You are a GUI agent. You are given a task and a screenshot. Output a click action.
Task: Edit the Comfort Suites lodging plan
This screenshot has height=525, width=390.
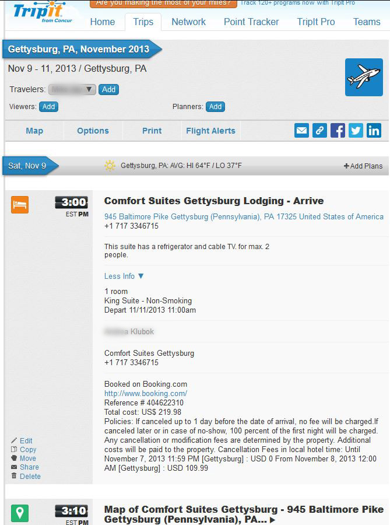(x=26, y=441)
